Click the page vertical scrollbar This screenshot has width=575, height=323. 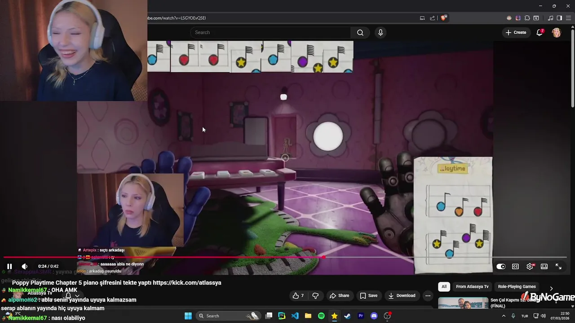pyautogui.click(x=572, y=67)
